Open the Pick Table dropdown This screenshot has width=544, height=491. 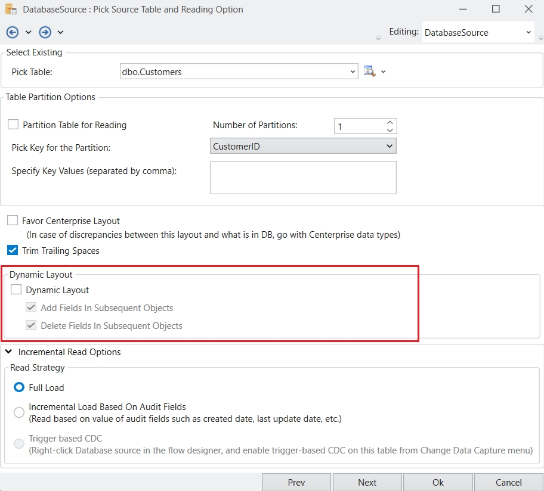tap(353, 72)
